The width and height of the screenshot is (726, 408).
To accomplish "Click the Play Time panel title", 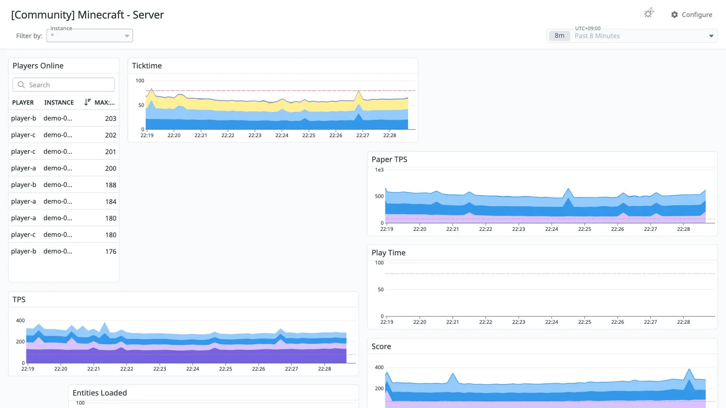I will point(388,253).
